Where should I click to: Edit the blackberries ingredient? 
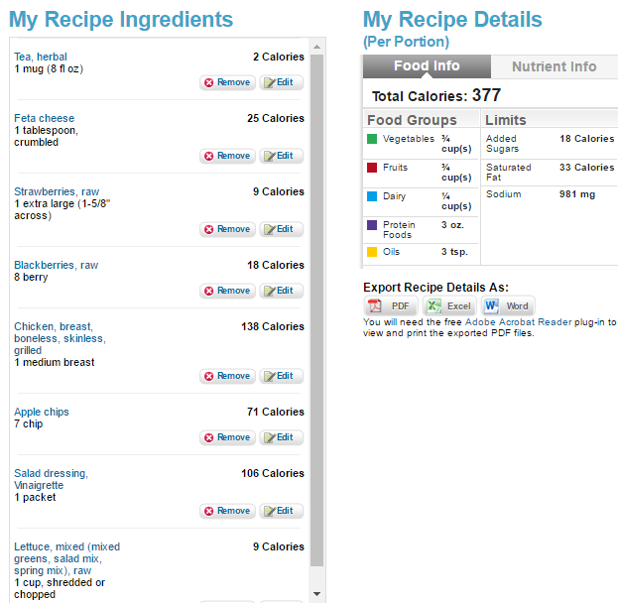tap(282, 291)
